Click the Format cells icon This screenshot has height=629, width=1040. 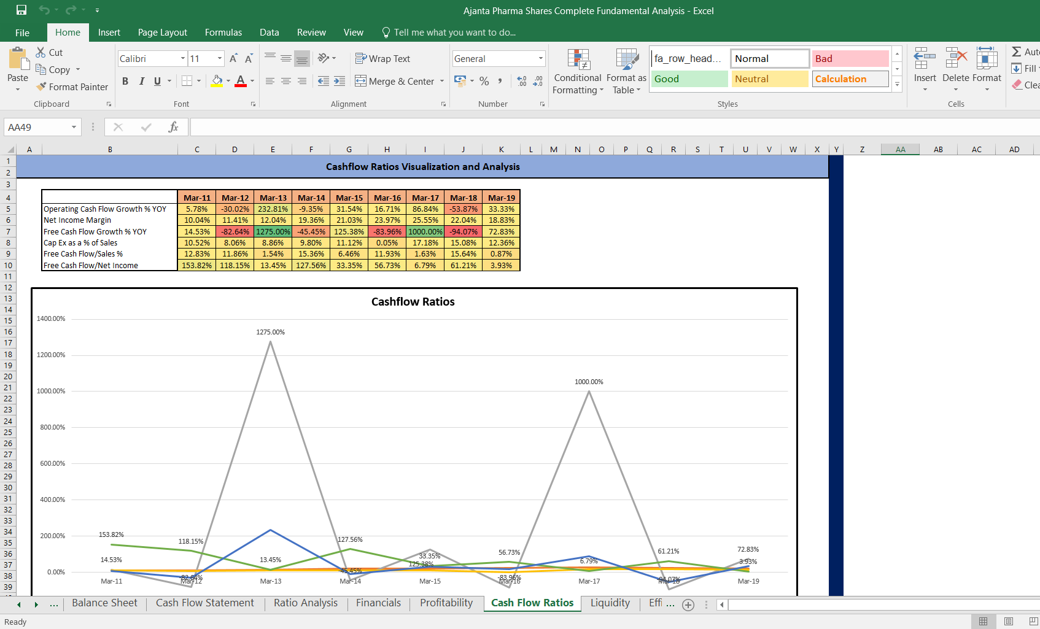pos(987,59)
